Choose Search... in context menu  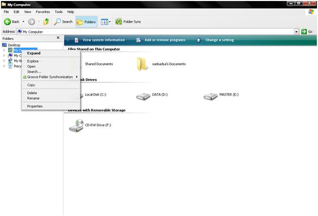tap(51, 72)
